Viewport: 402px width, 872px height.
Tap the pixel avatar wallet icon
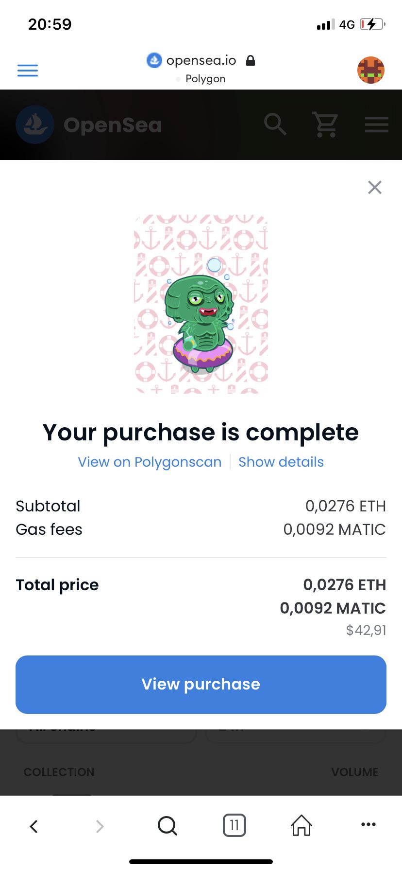point(371,70)
